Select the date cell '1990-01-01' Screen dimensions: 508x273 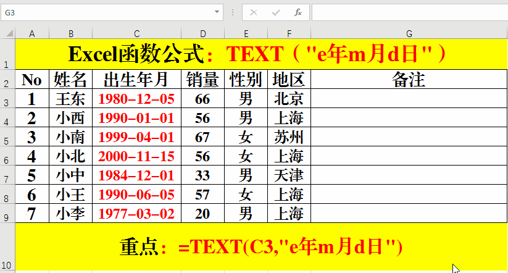tap(136, 117)
